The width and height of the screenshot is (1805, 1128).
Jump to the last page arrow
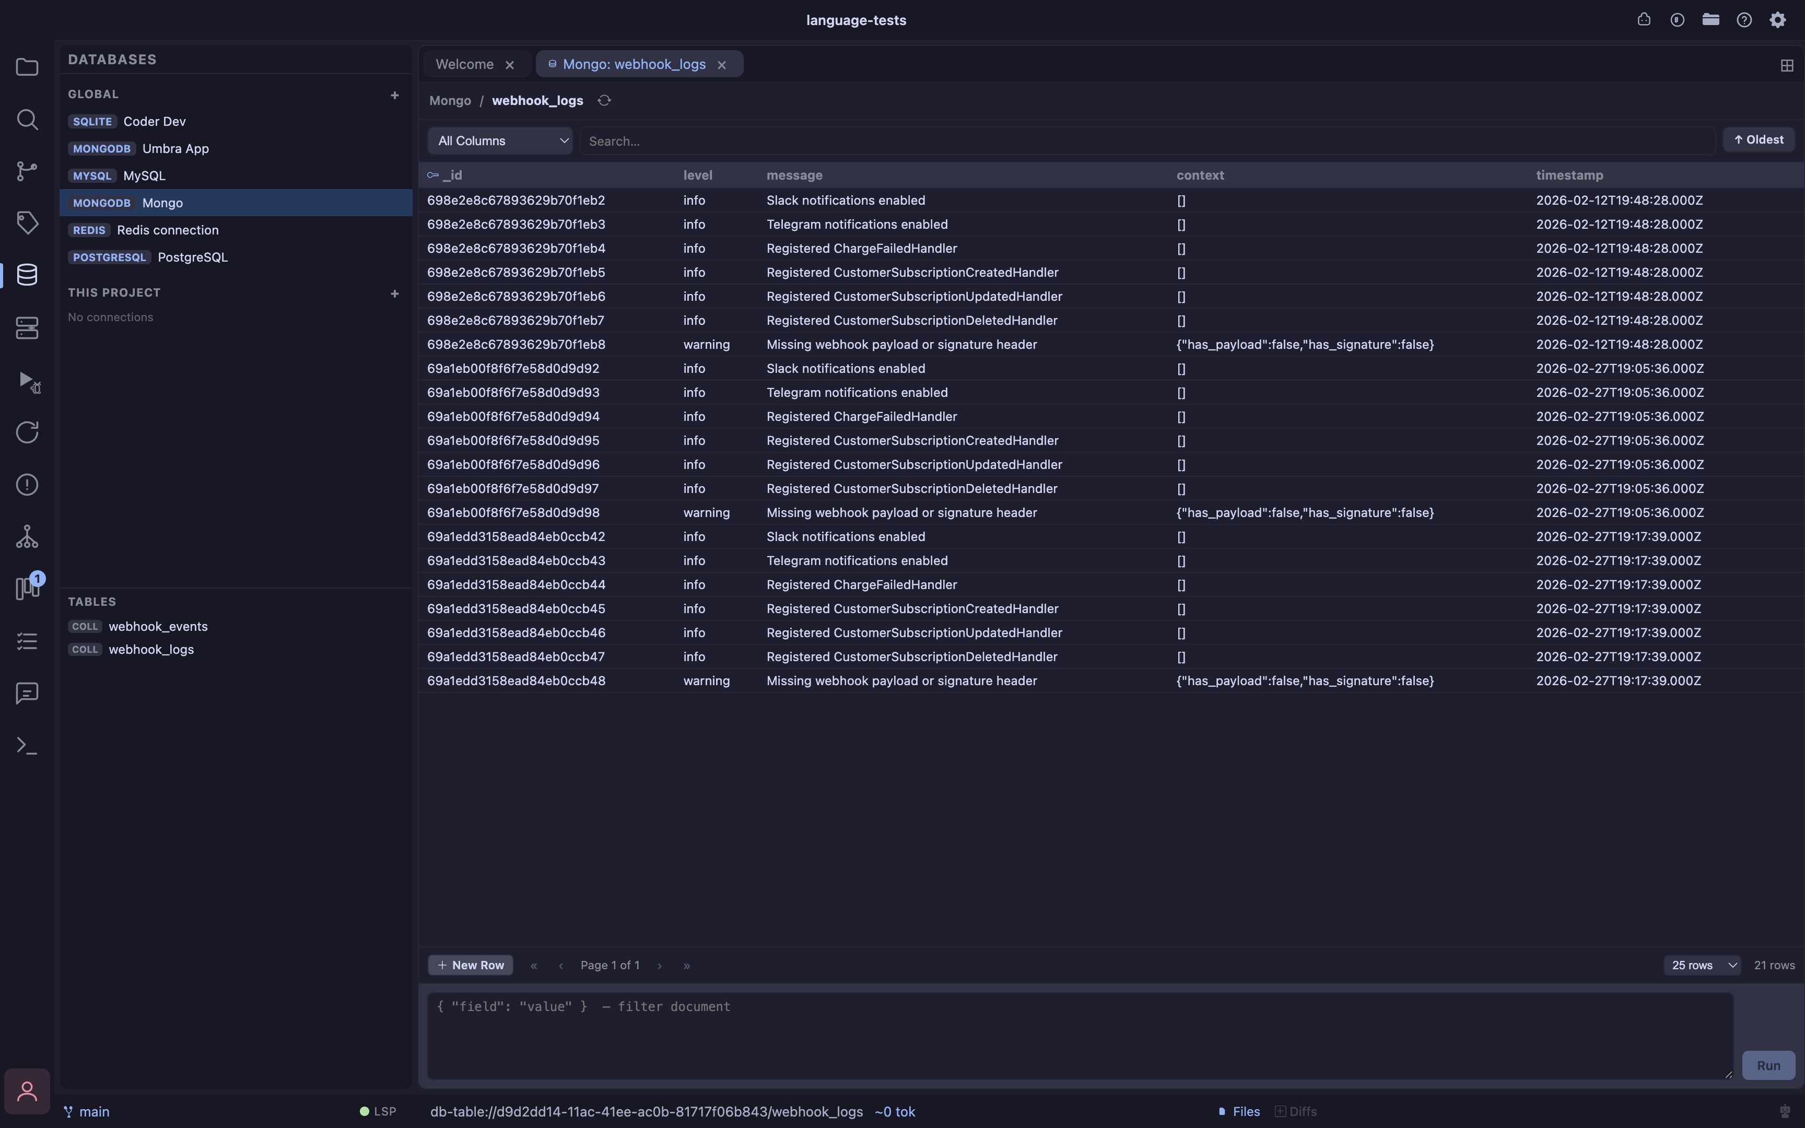click(x=686, y=966)
